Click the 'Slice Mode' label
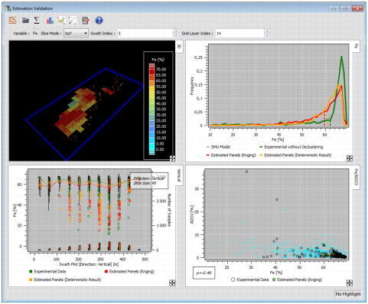 point(51,34)
